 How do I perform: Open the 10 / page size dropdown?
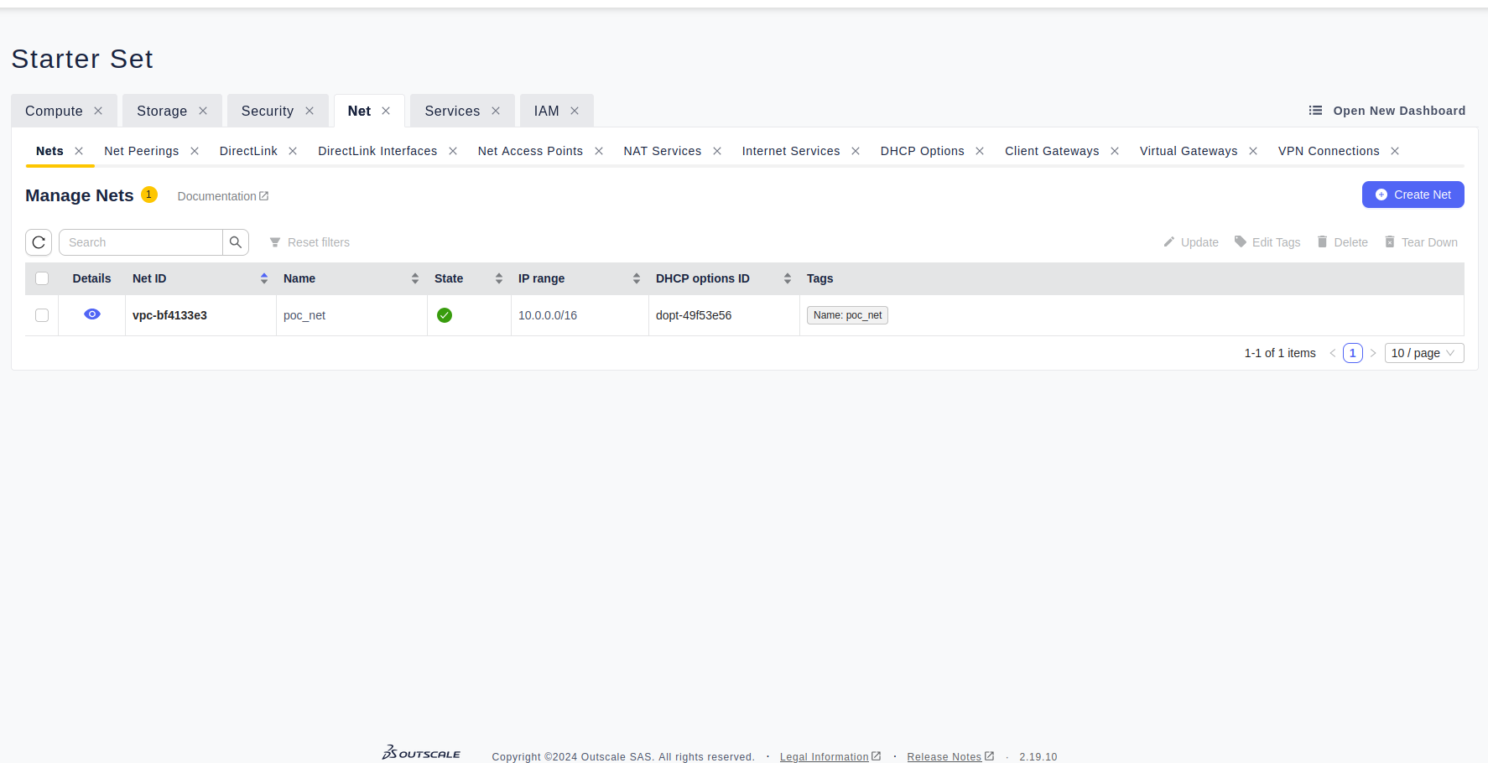point(1423,353)
